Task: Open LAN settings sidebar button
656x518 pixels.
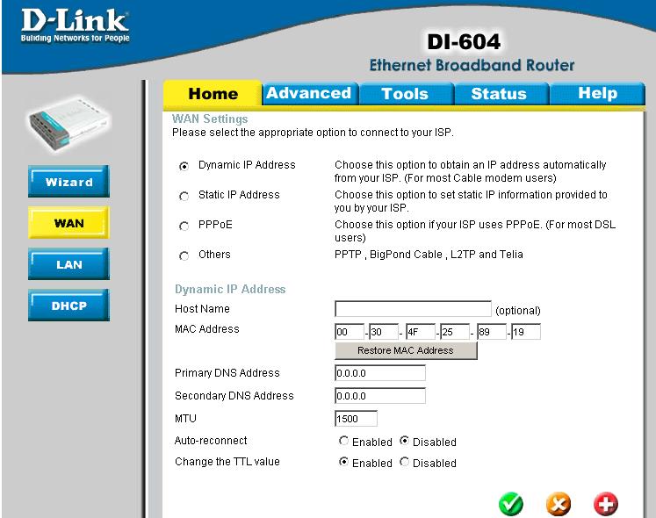Action: pos(69,264)
